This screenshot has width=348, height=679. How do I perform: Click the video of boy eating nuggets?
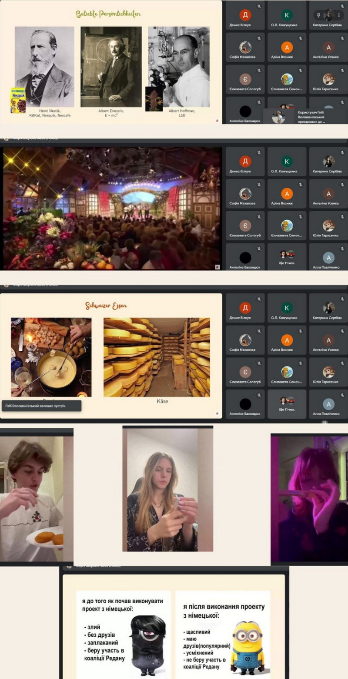(37, 498)
